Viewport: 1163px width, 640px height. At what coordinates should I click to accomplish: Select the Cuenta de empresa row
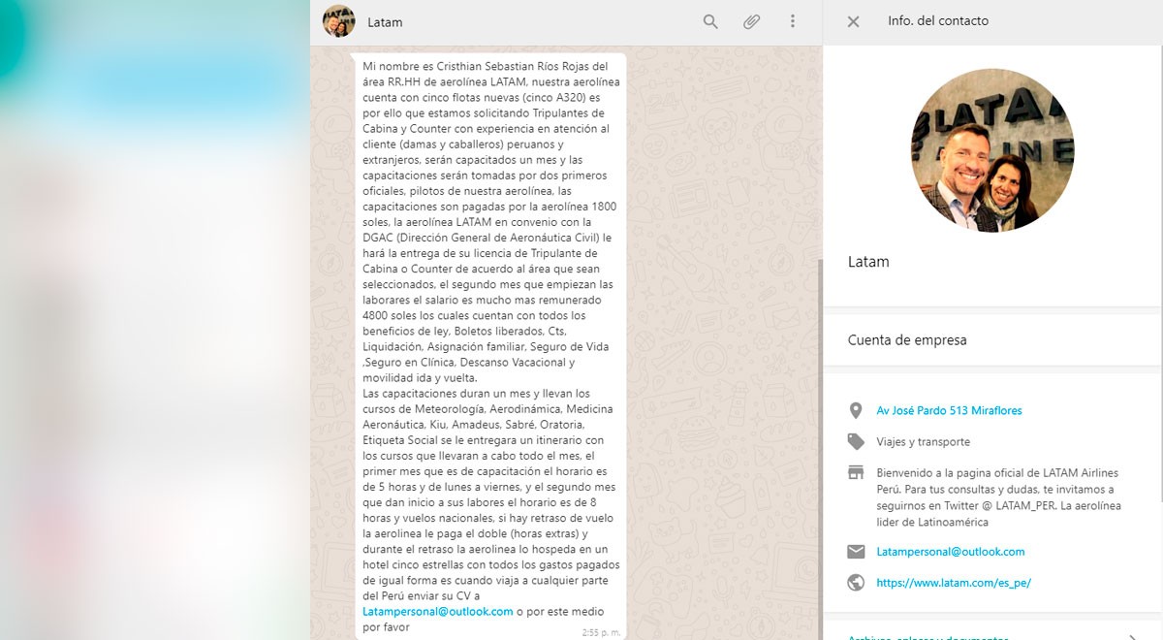coord(992,340)
